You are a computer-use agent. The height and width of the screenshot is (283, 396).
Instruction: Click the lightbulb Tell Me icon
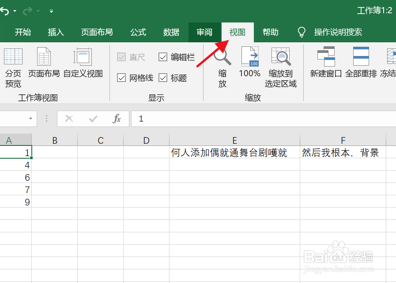click(x=301, y=32)
